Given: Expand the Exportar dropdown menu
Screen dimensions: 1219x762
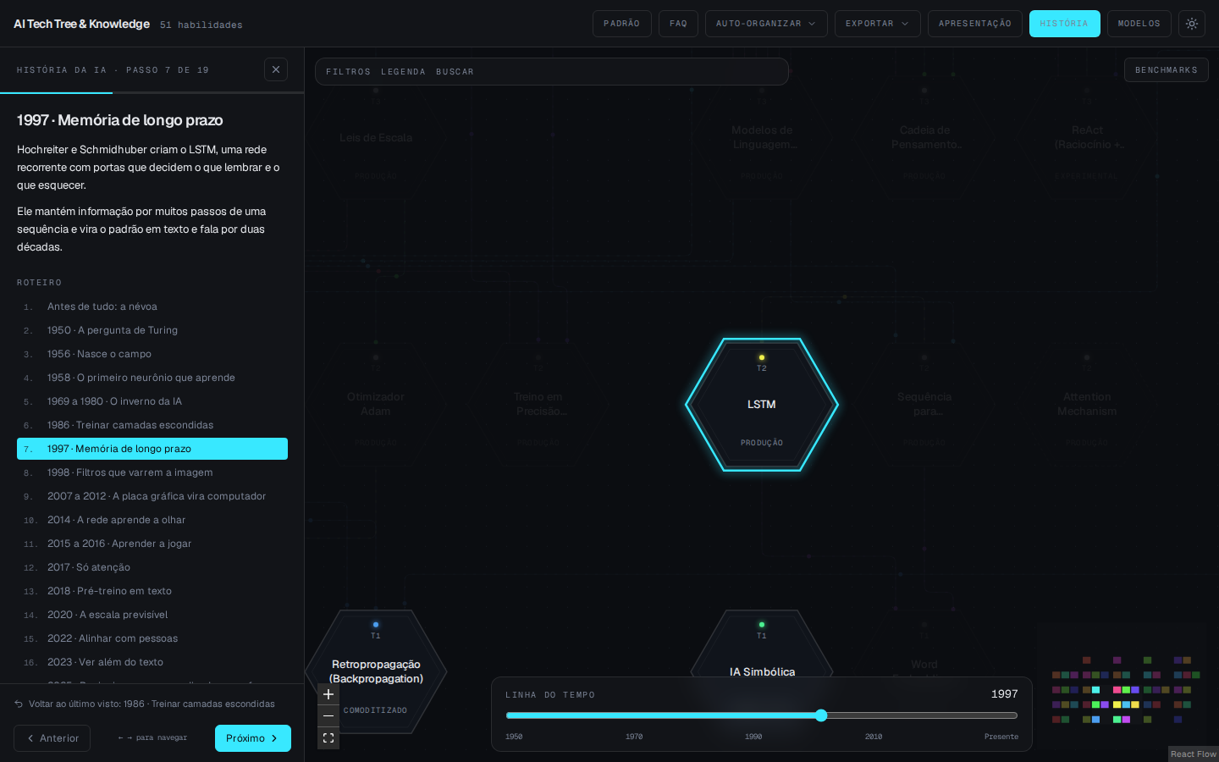Looking at the screenshot, I should coord(878,24).
